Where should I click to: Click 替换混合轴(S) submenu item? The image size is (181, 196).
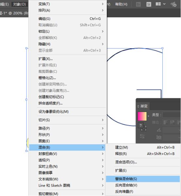click(x=143, y=179)
